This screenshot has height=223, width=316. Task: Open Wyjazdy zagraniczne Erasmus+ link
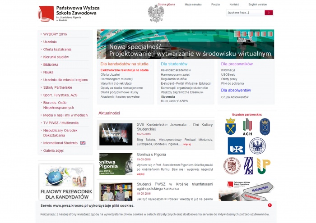click(x=182, y=92)
